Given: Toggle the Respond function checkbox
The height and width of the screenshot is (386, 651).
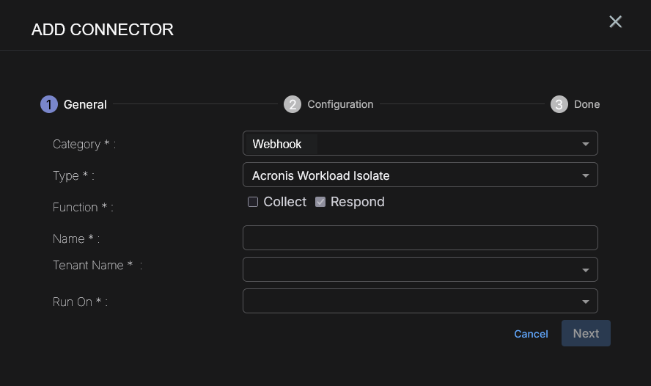Looking at the screenshot, I should pyautogui.click(x=320, y=202).
